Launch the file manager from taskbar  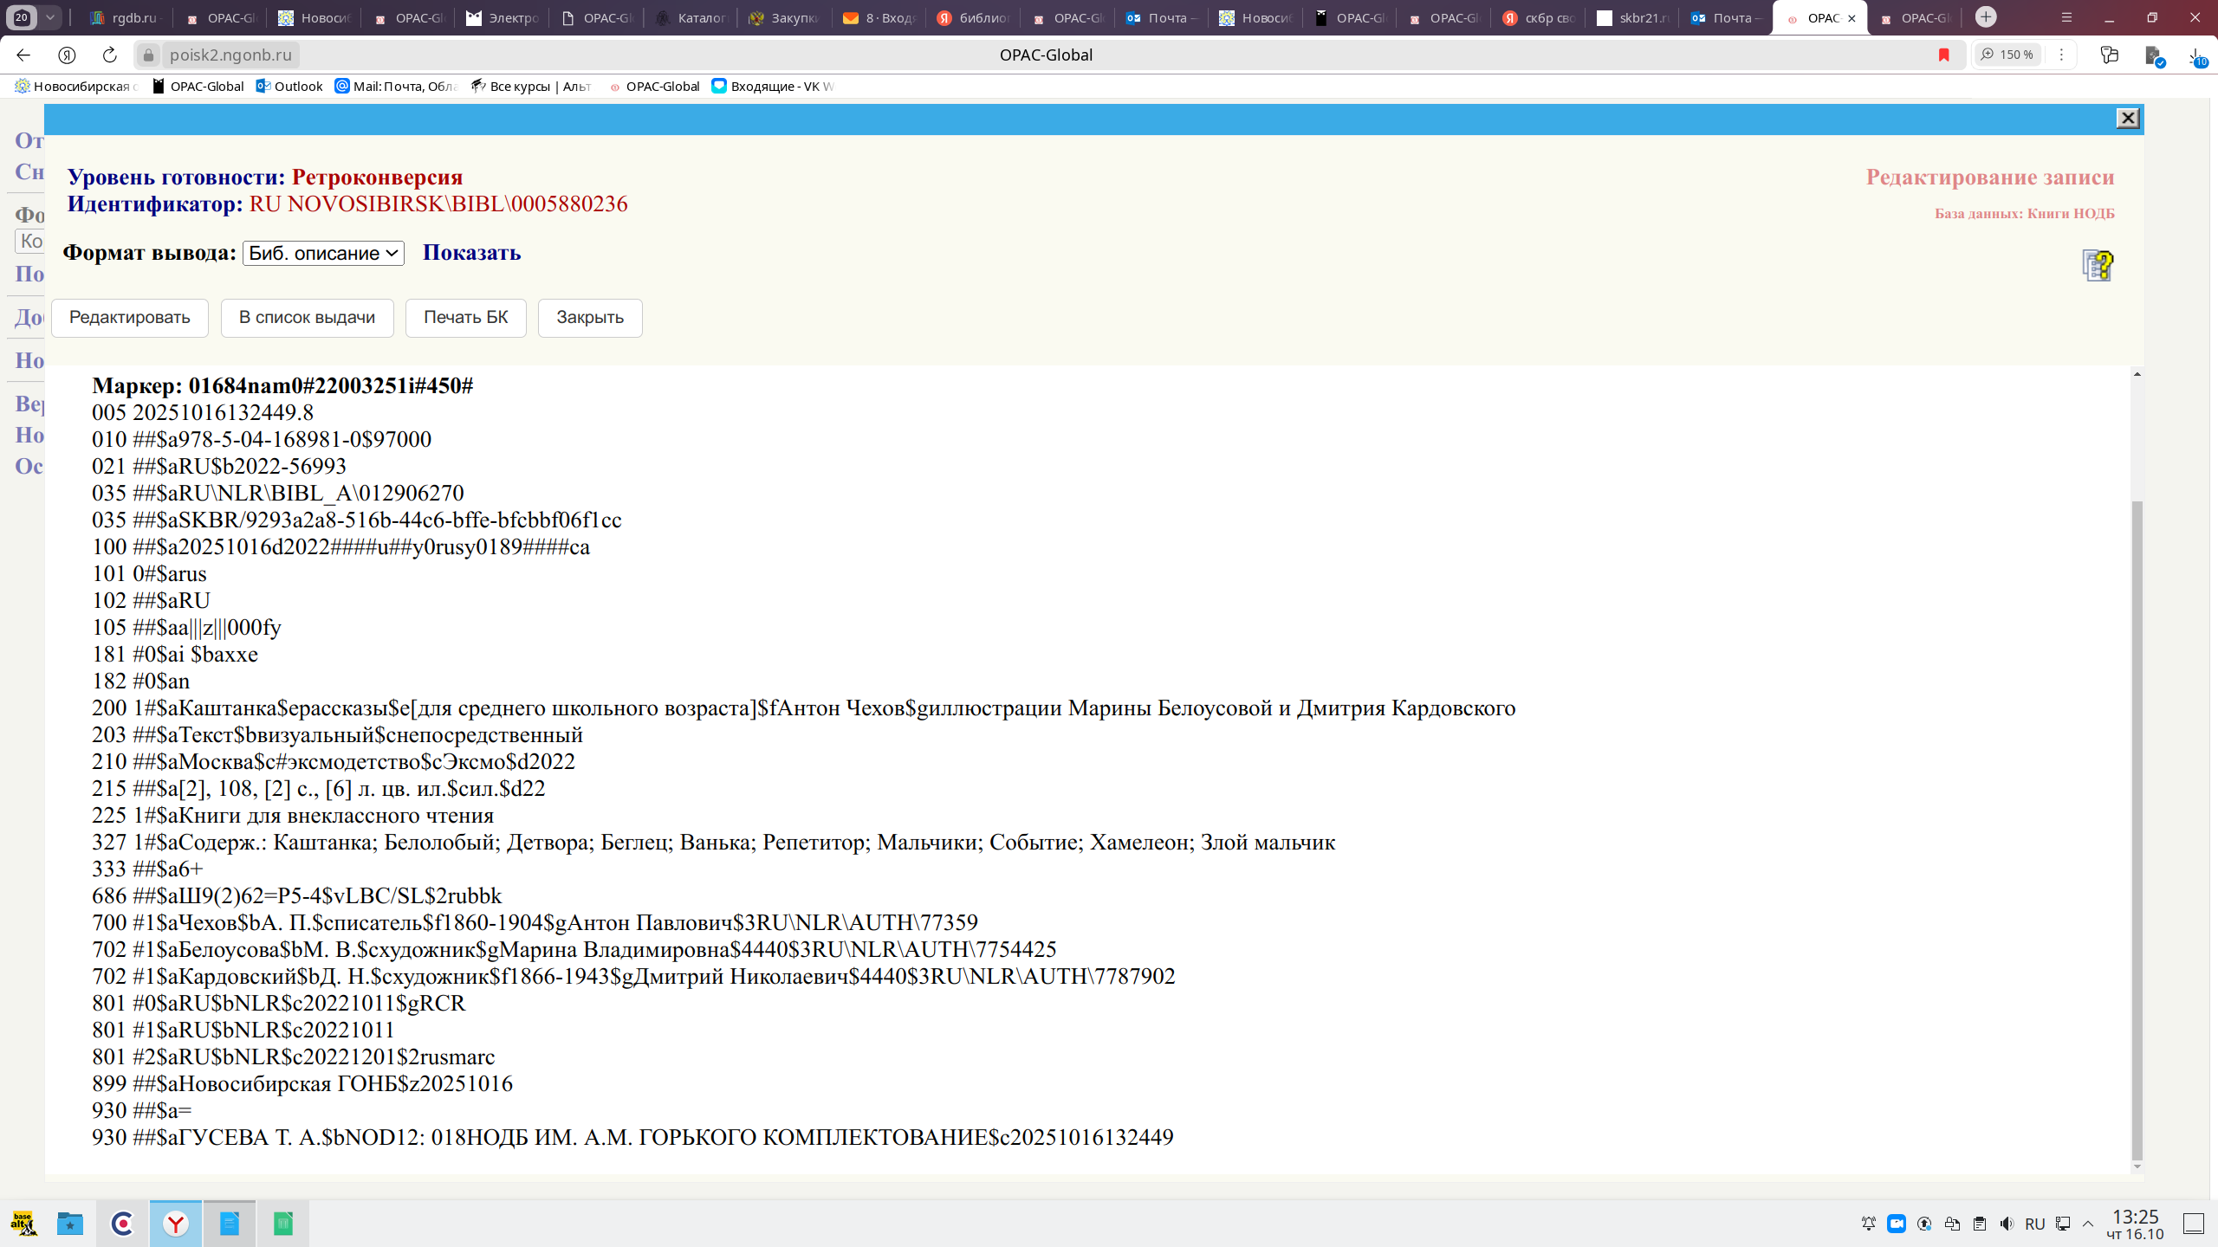point(70,1224)
